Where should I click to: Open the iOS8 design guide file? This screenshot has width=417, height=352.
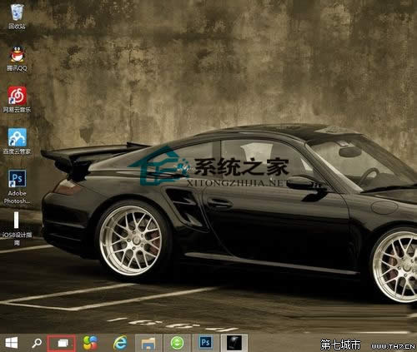pos(17,229)
